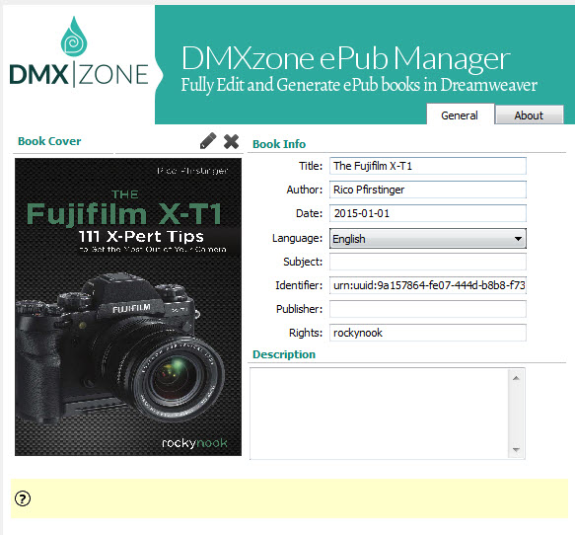
Task: Click the Title input field
Action: (428, 166)
